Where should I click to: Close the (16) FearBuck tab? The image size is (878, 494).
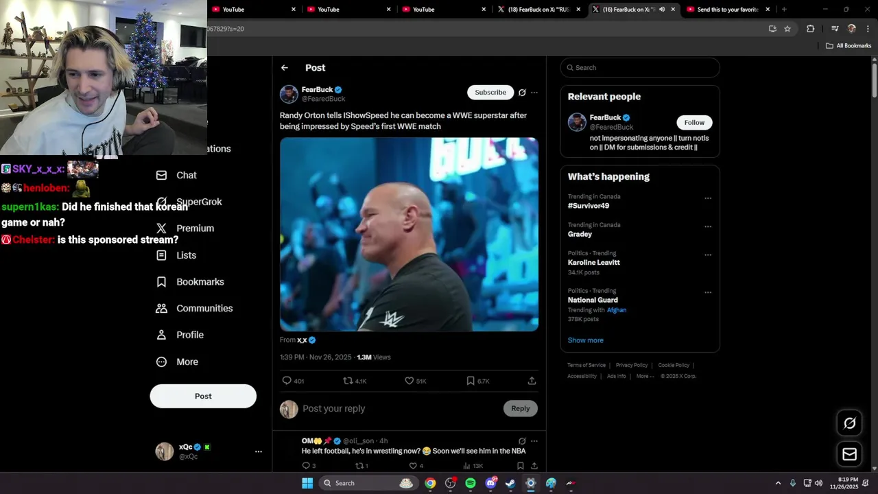pos(673,10)
